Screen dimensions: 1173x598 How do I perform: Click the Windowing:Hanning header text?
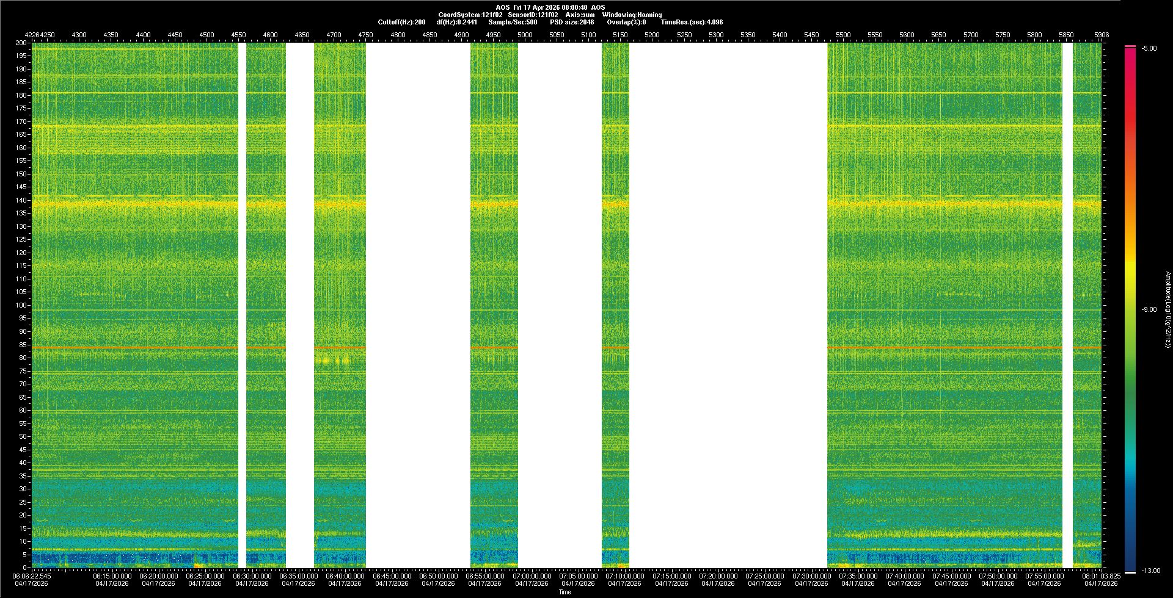[632, 15]
